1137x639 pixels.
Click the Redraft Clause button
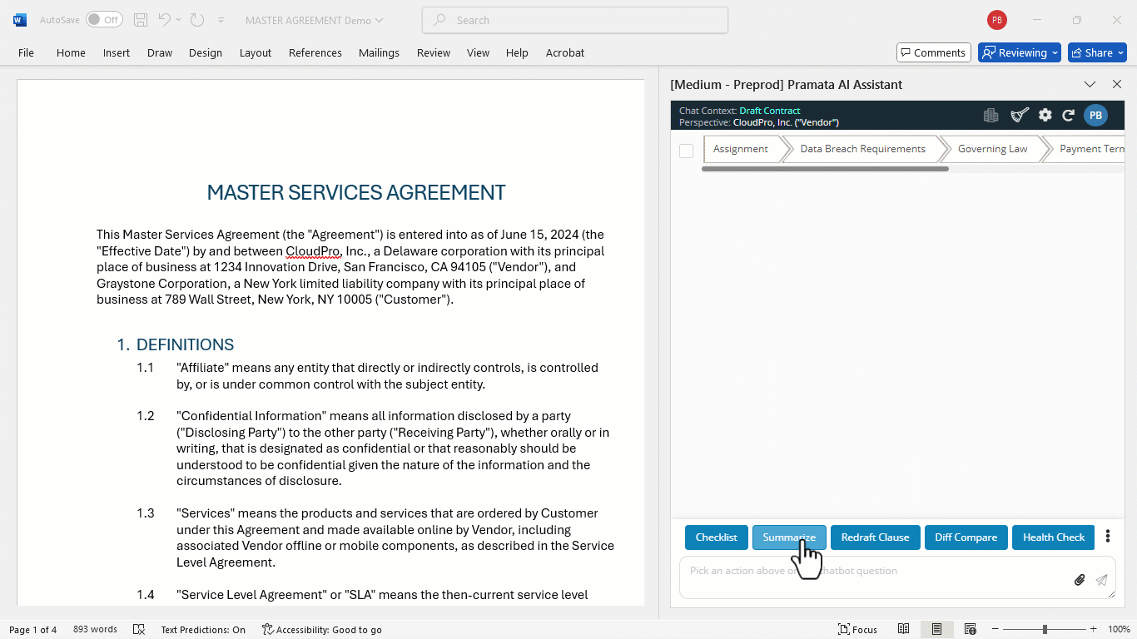(x=875, y=537)
